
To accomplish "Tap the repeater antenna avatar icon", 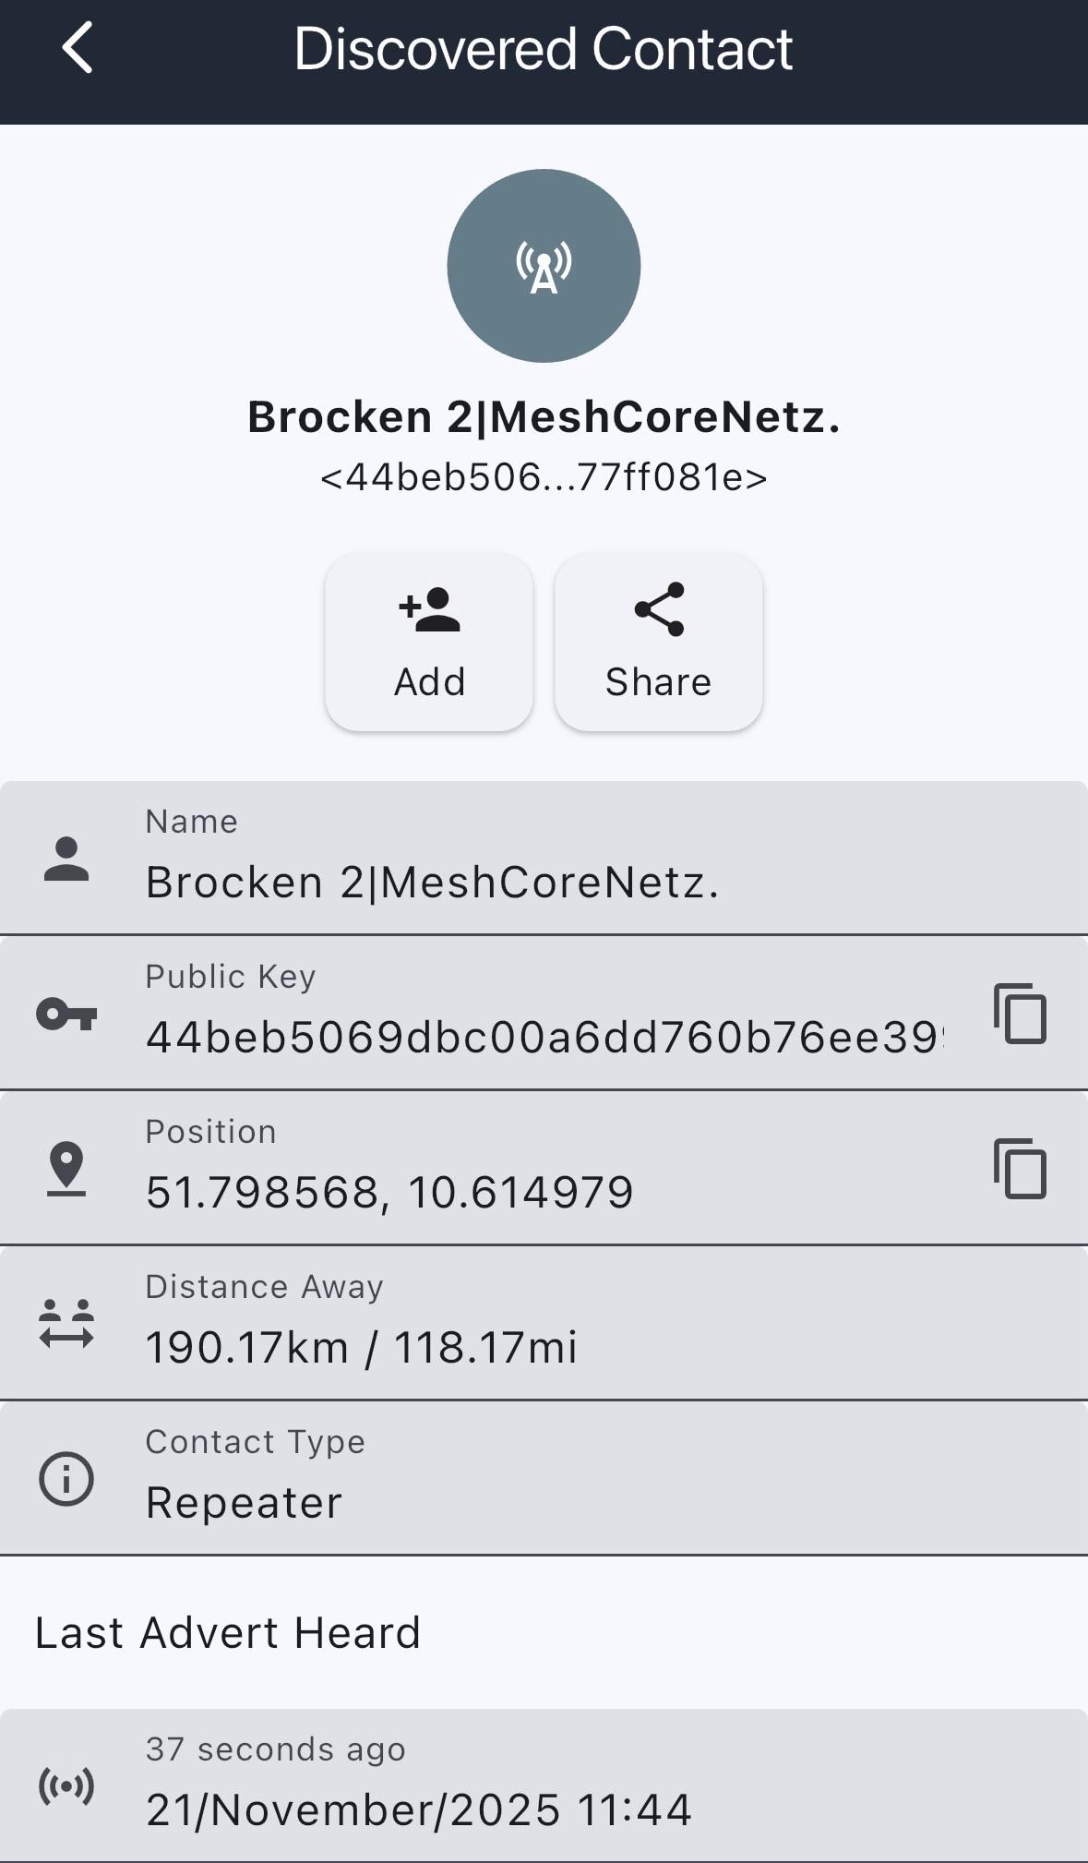I will pos(544,266).
